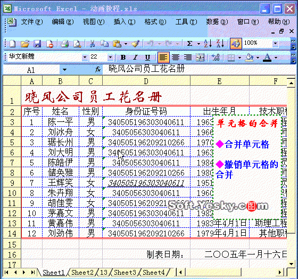The height and width of the screenshot is (279, 298).
Task: Switch to sheet tab named 13
Action: click(104, 272)
